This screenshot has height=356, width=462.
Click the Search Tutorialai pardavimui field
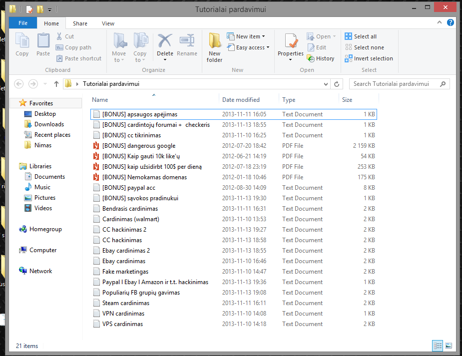pos(399,84)
